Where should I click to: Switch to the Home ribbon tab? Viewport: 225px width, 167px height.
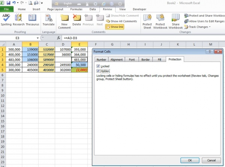click(22, 9)
